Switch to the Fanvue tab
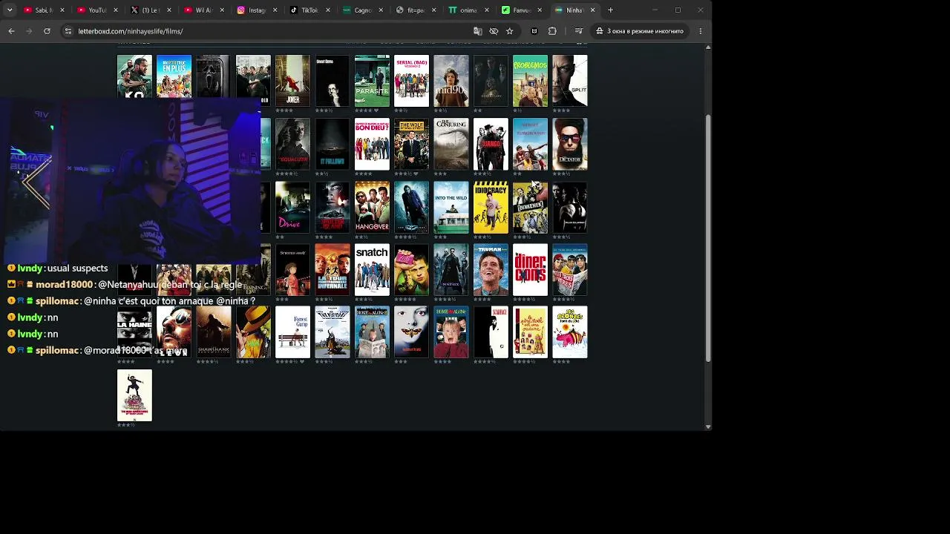This screenshot has width=950, height=534. tap(522, 10)
